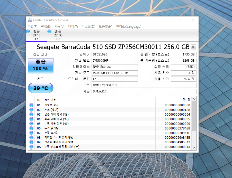Click status orb for drive C:
This screenshot has height=178, width=232.
coord(28,31)
